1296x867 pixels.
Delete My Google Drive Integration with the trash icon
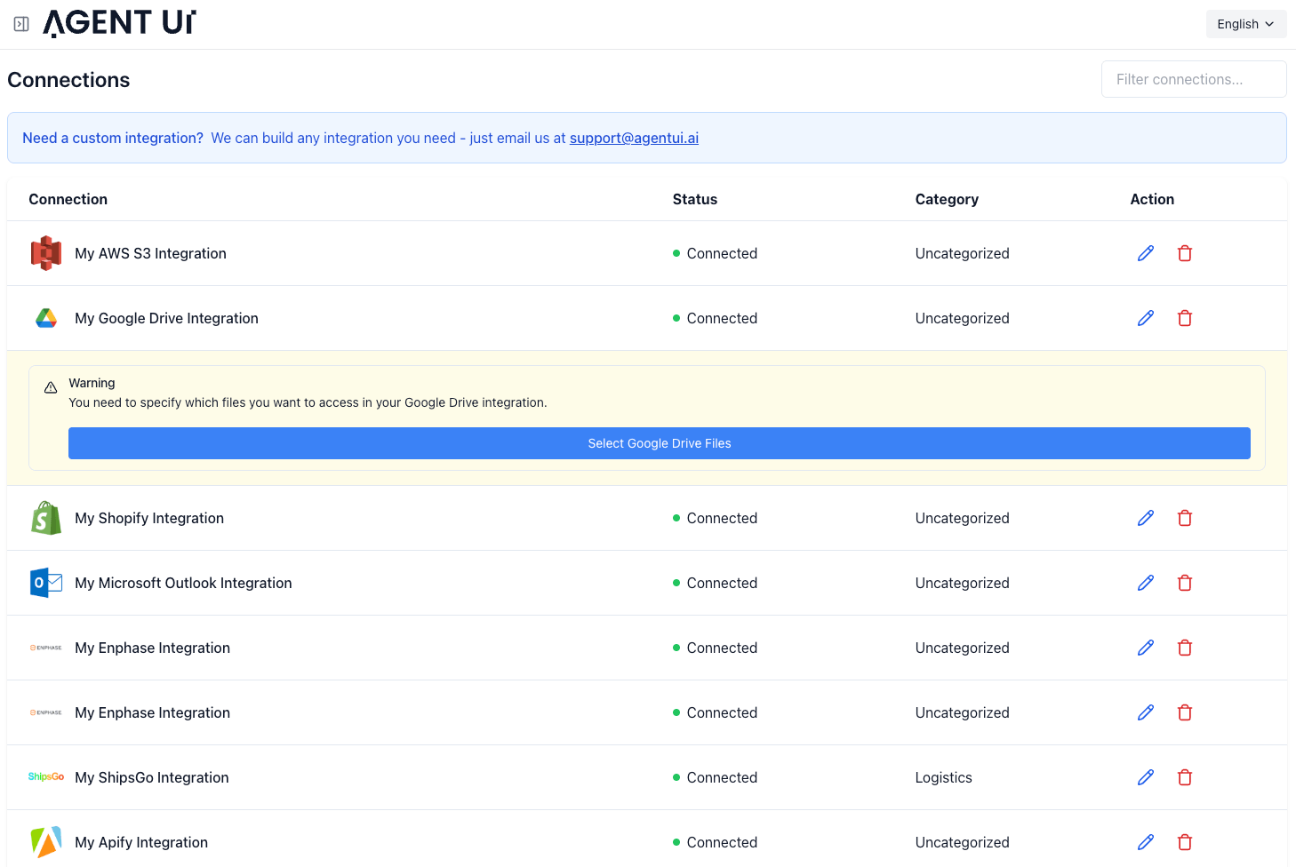click(1185, 318)
